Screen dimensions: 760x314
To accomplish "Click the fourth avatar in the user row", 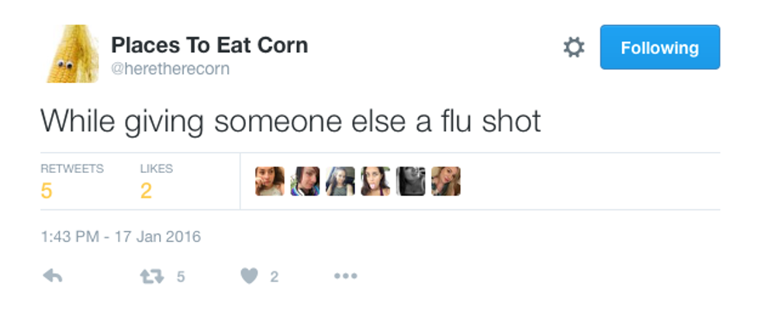I will pos(375,181).
